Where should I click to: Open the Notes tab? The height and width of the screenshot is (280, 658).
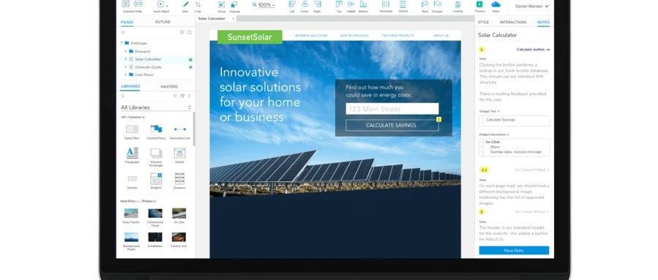tap(543, 22)
